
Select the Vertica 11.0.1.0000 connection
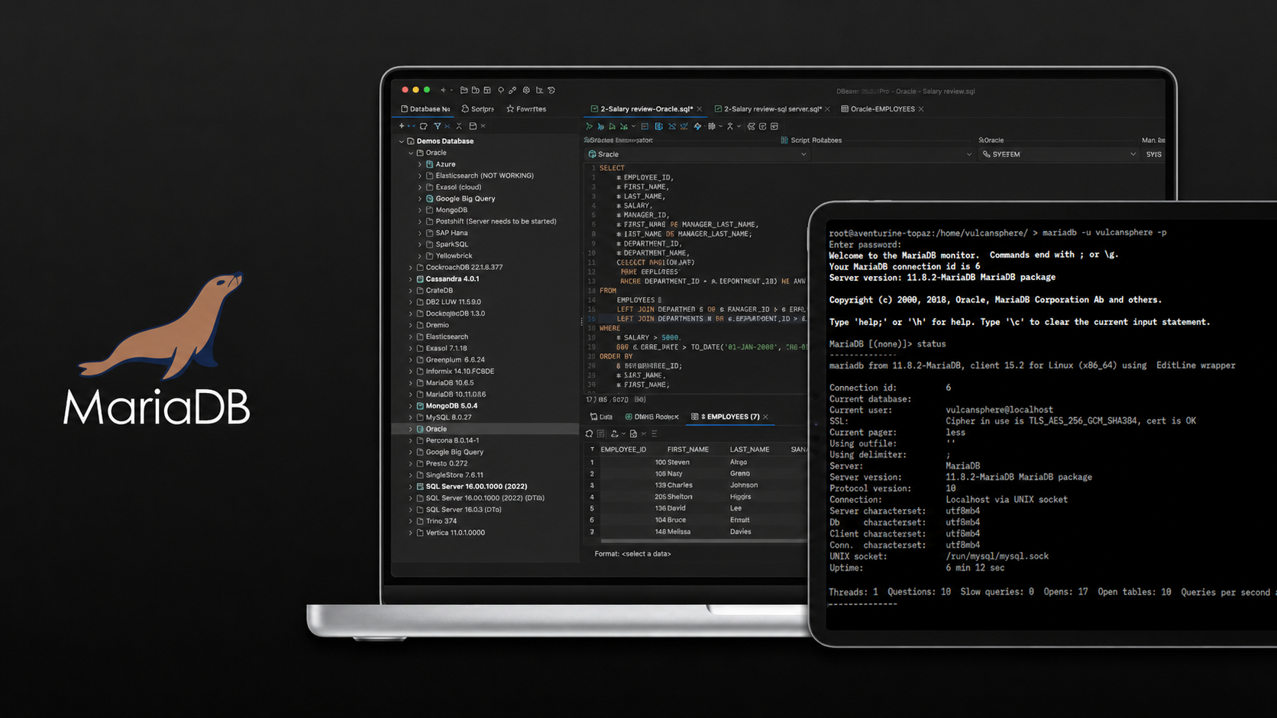coord(455,533)
